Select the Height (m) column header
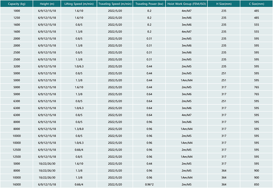Viewport: 273px width, 188px height. coord(47,4)
